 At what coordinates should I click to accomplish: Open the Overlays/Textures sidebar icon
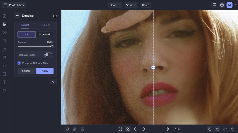click(x=5, y=74)
